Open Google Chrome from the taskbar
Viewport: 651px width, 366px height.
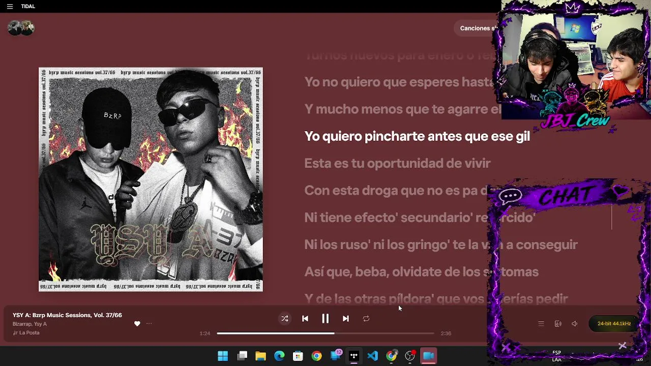[317, 356]
